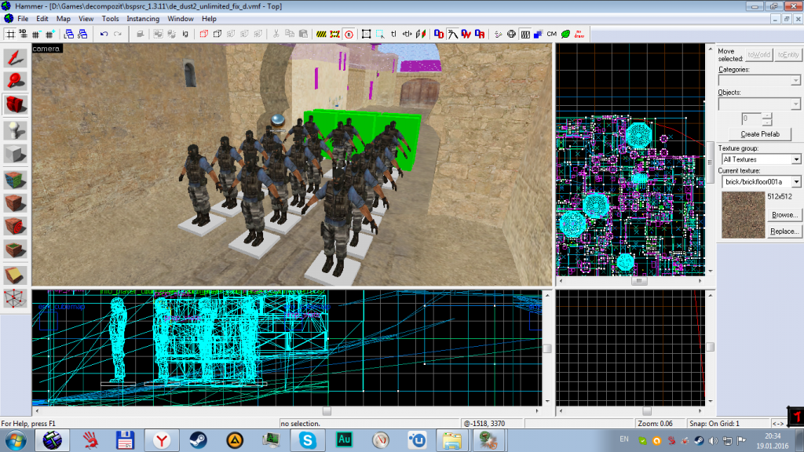Screen dimensions: 804x452
Task: Toggle texture lock button
Action: [x=394, y=34]
